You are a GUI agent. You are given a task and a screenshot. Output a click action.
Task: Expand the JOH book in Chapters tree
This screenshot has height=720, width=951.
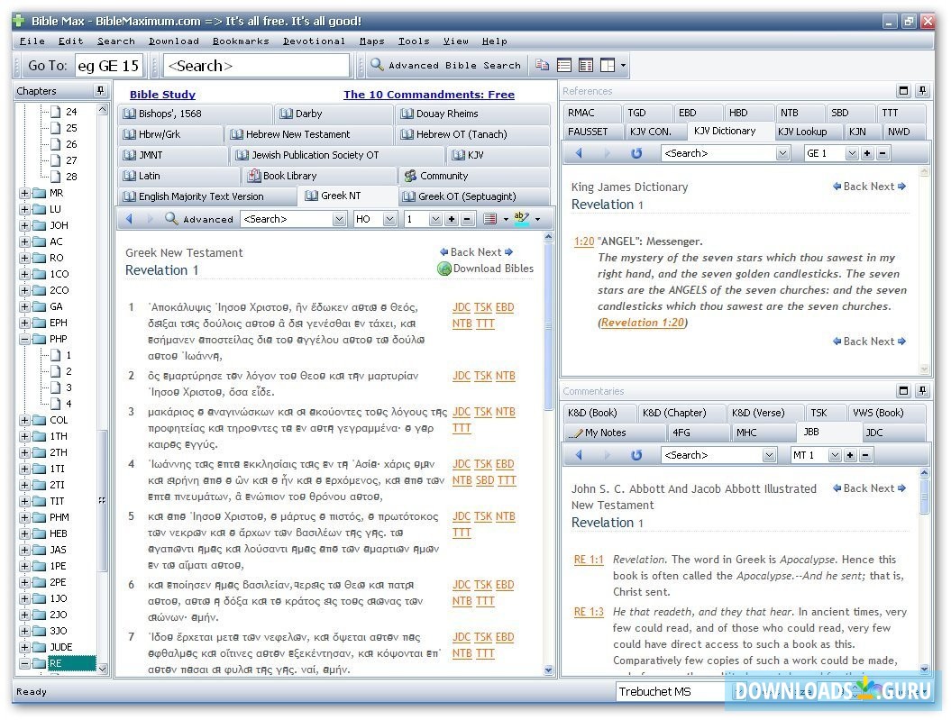[x=24, y=225]
